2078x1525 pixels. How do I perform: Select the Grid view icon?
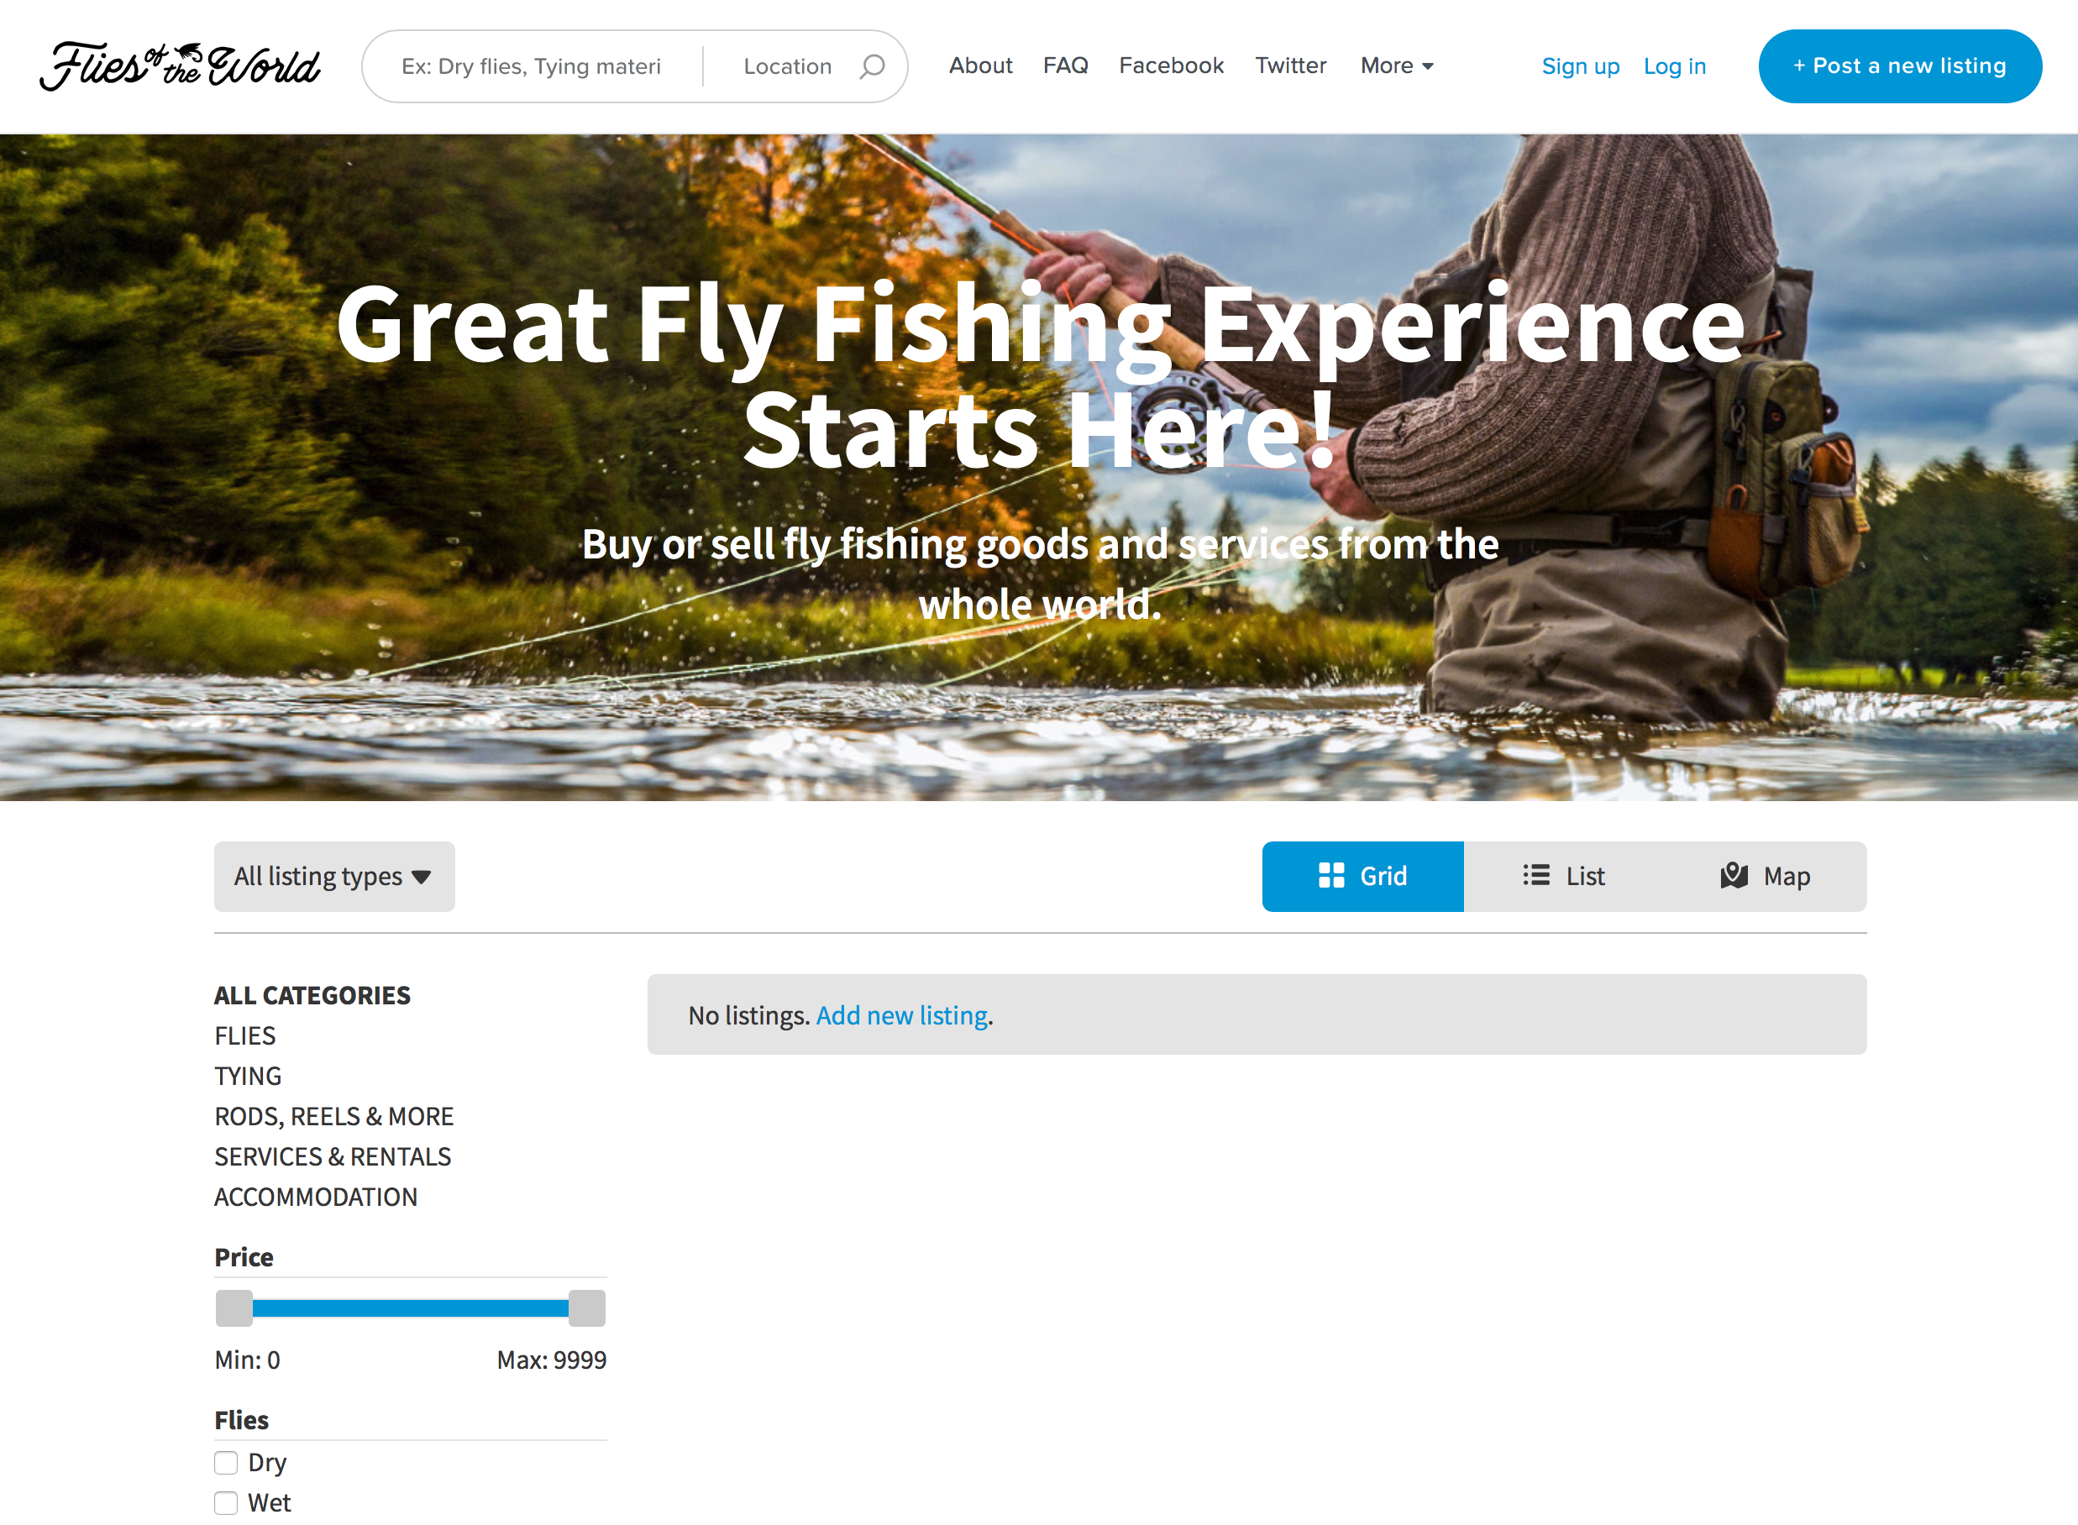click(x=1331, y=875)
